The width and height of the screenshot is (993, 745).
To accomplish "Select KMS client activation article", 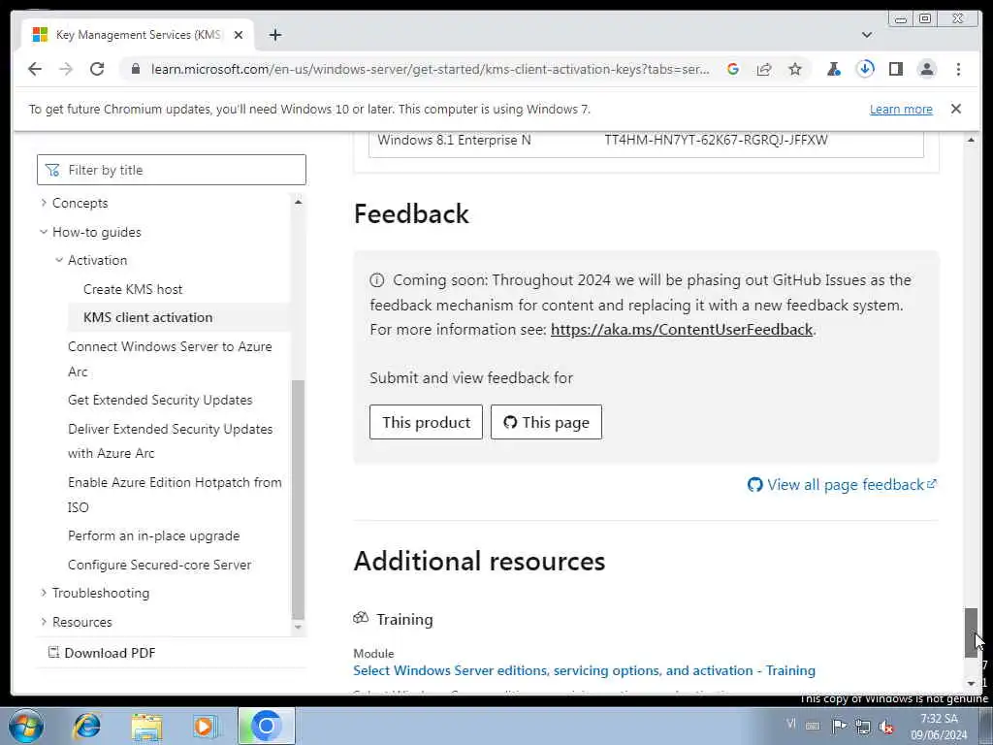I will click(x=147, y=317).
